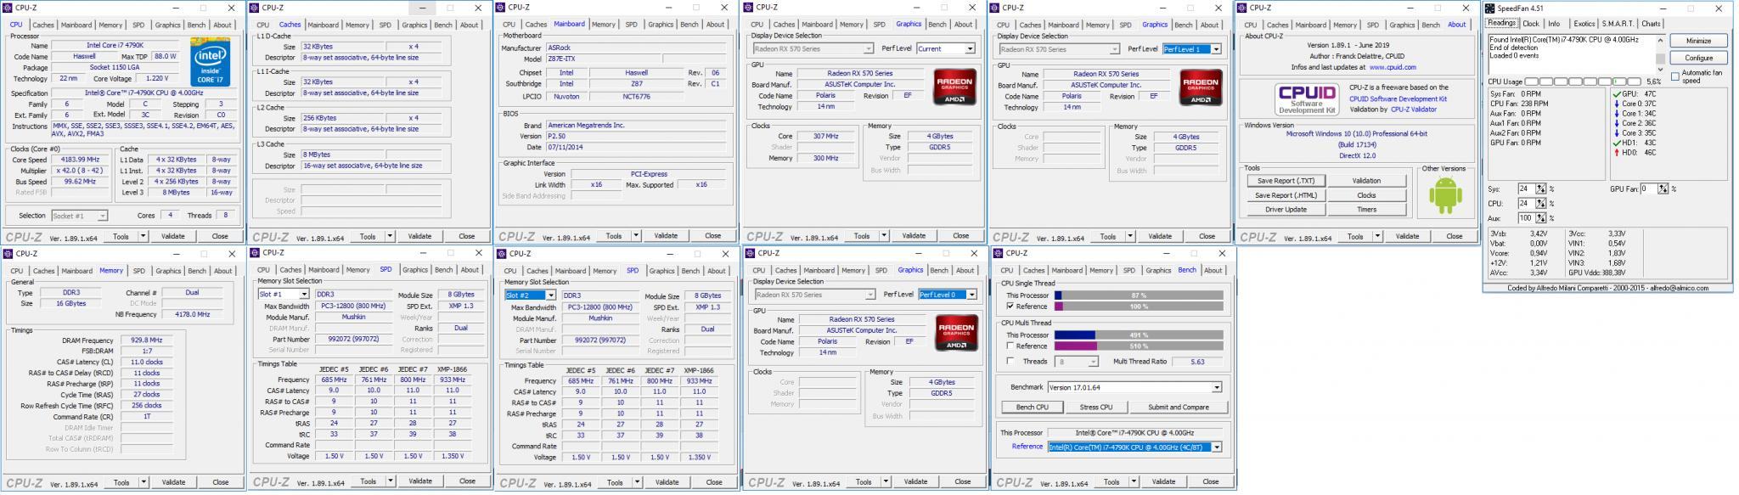Open the Charts tab in SpeedFan
Viewport: 1739px width, 495px height.
coord(1651,24)
